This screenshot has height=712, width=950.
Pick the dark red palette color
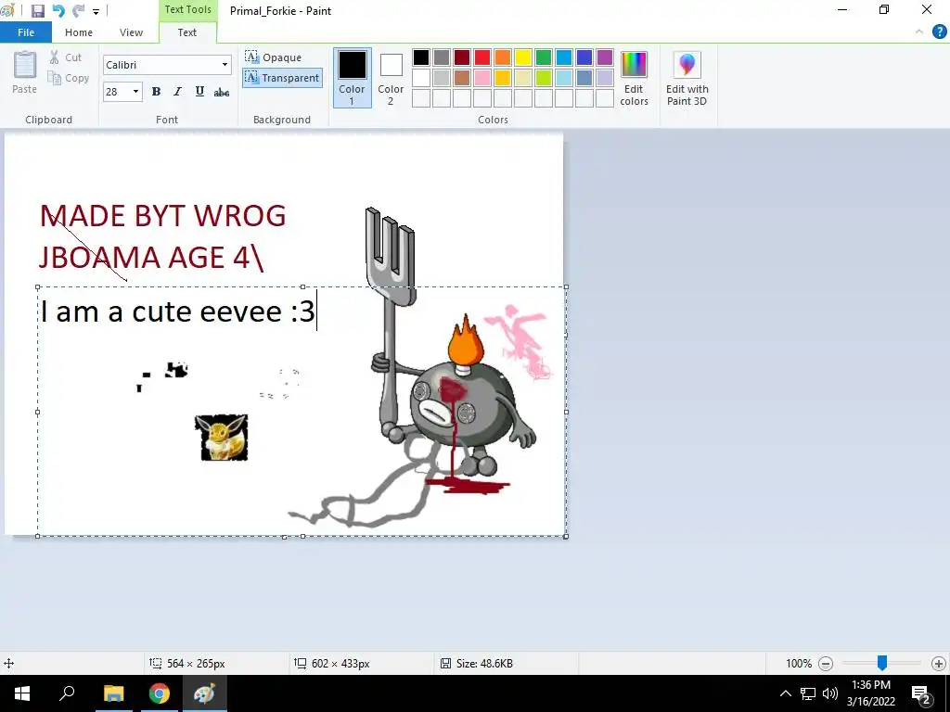[462, 57]
